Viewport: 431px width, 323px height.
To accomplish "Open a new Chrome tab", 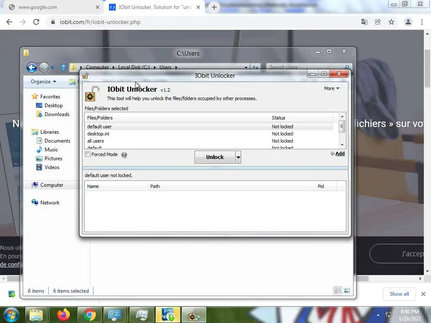I will (x=214, y=7).
